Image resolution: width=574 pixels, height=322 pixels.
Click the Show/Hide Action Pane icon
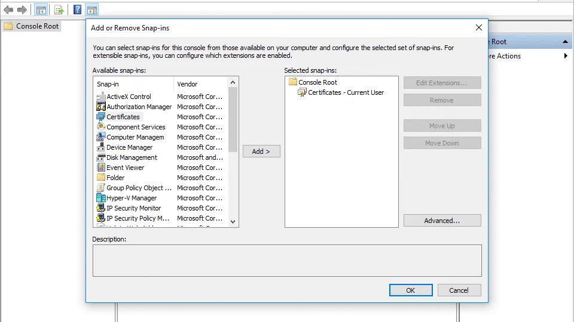[92, 10]
